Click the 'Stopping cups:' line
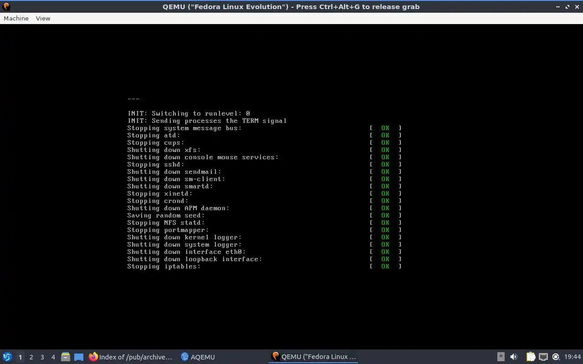Image resolution: width=583 pixels, height=364 pixels. [156, 142]
